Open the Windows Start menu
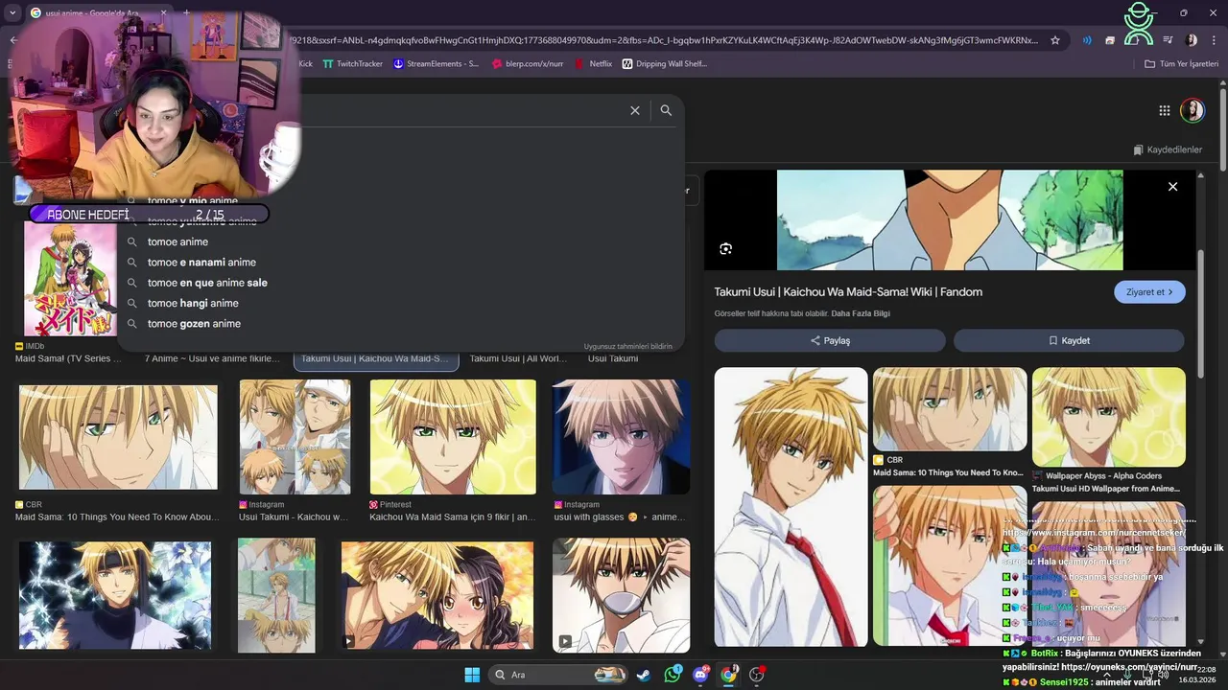1228x690 pixels. click(x=472, y=675)
